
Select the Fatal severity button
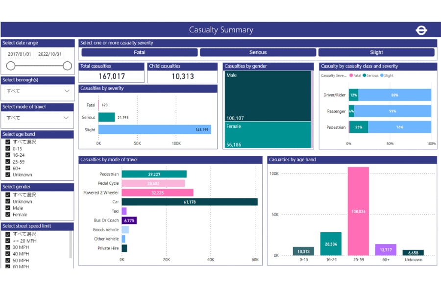[x=140, y=52]
